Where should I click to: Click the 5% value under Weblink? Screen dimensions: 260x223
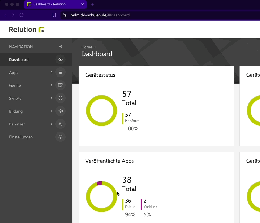147,215
